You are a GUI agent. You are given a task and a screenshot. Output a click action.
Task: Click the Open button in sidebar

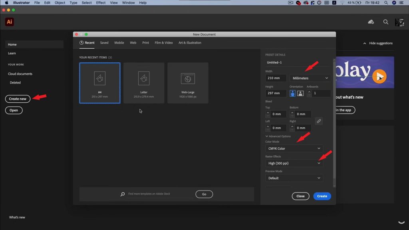click(x=14, y=110)
